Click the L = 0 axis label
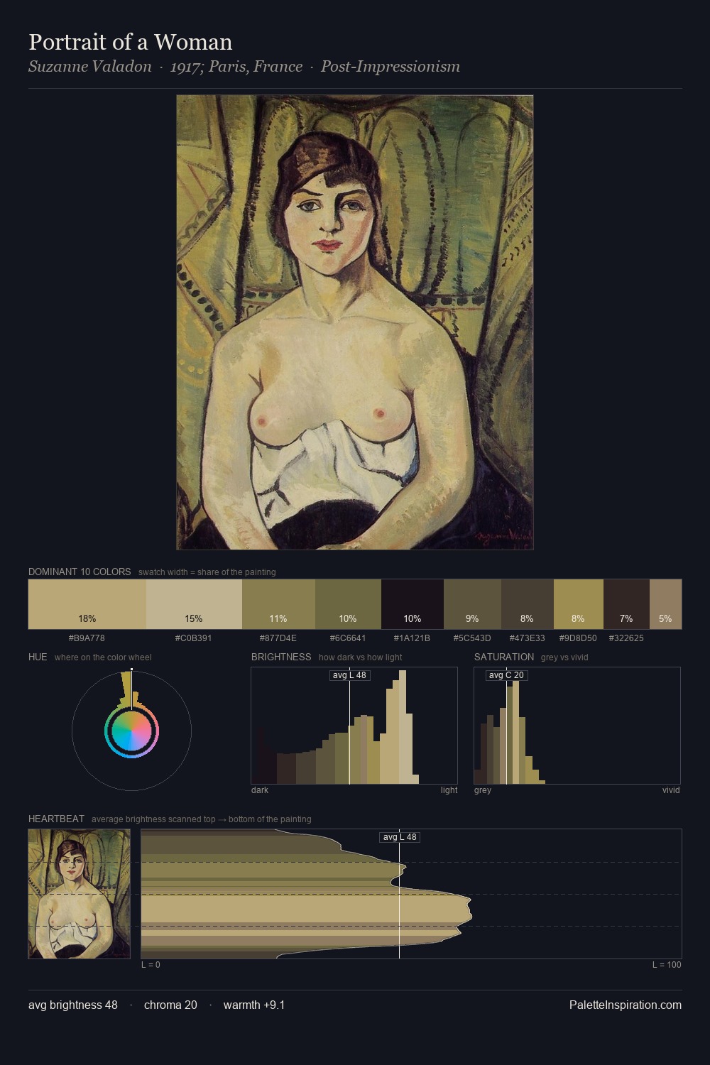The width and height of the screenshot is (710, 1065). [151, 965]
